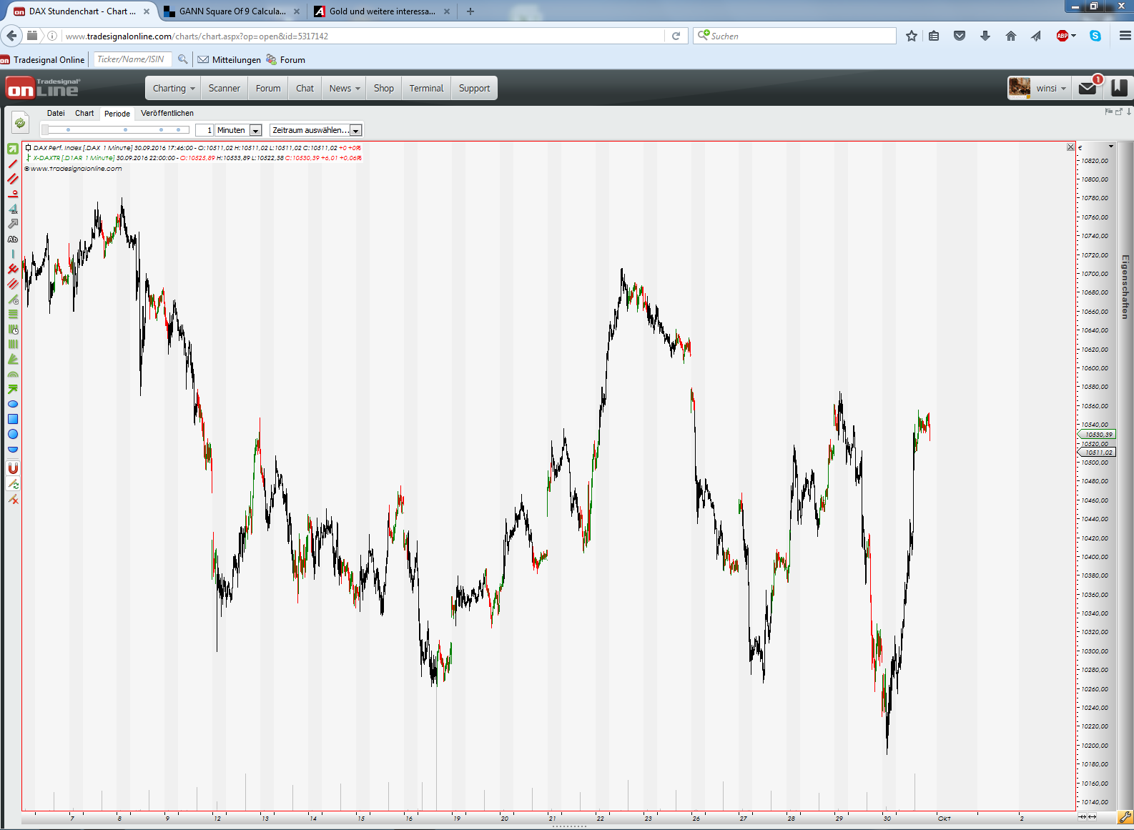Open the envelope messages inbox
Screen dimensions: 1134x830
pos(1088,88)
